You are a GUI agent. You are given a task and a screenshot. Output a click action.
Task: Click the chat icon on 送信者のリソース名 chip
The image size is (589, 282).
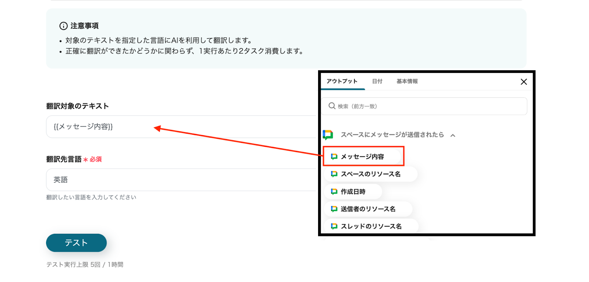pyautogui.click(x=334, y=209)
